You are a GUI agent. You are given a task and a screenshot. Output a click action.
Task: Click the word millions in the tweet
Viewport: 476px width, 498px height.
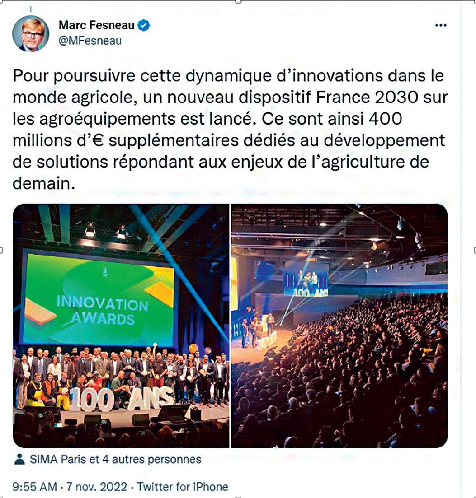tap(42, 140)
